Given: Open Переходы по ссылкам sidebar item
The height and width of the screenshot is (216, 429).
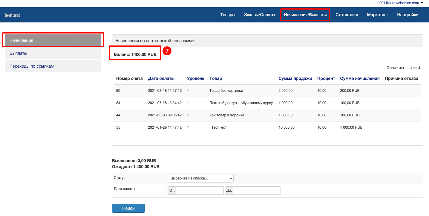Looking at the screenshot, I should (x=53, y=66).
